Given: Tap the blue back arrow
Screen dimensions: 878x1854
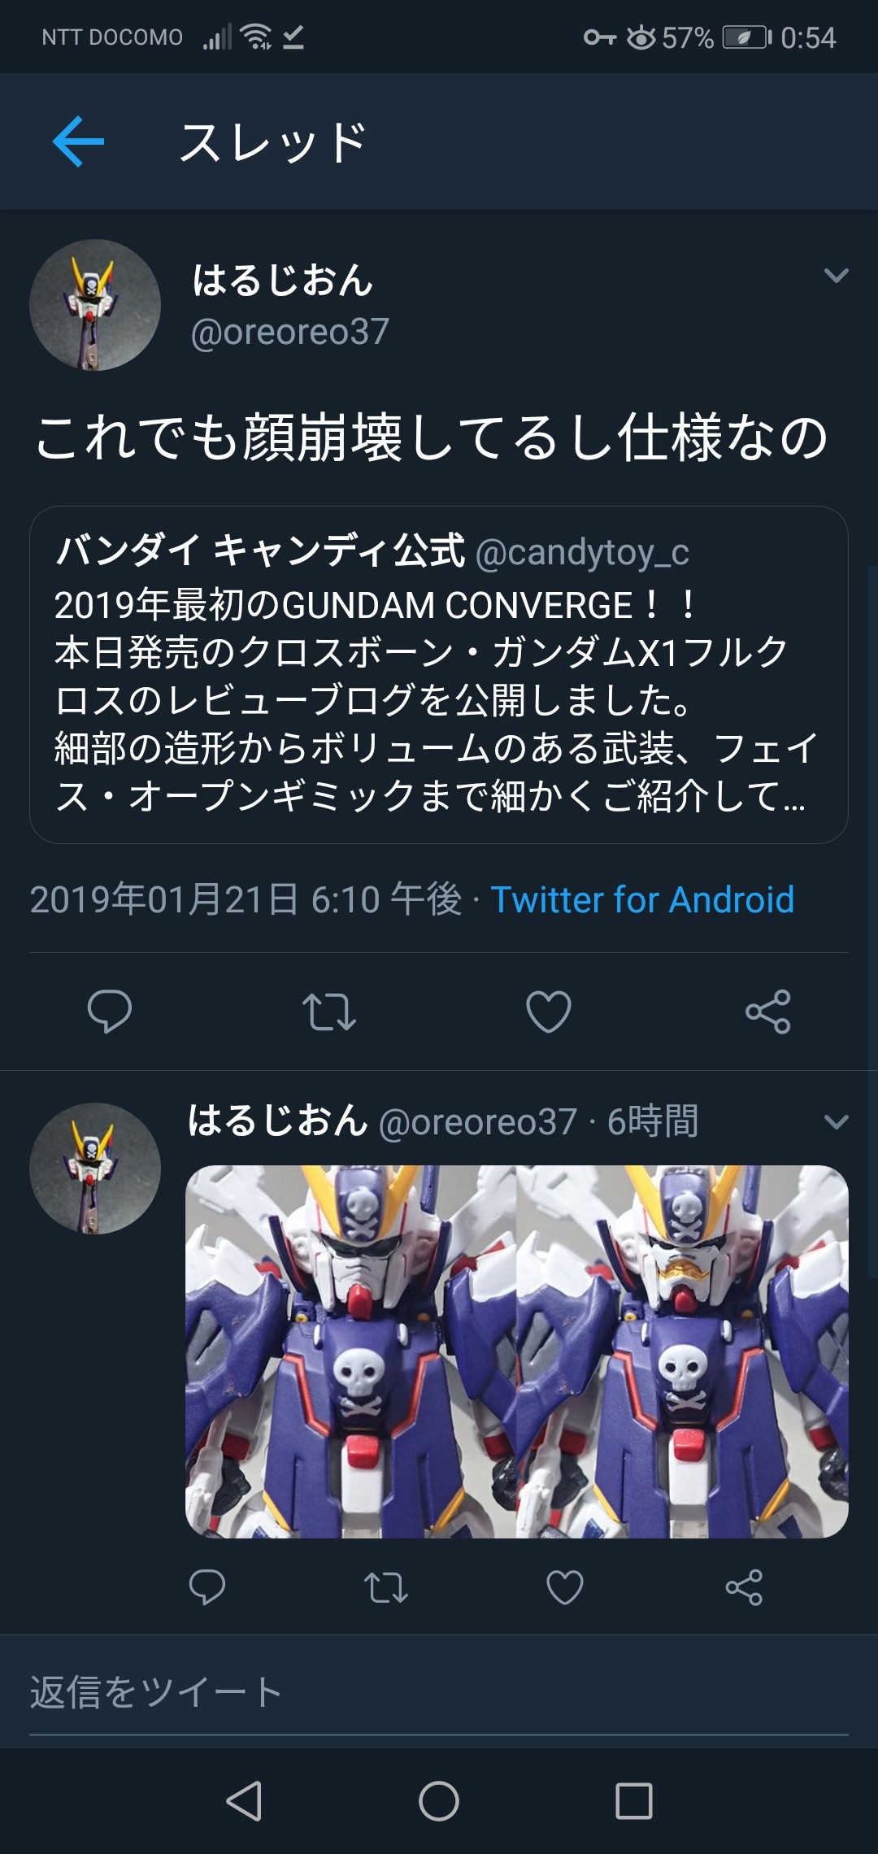Looking at the screenshot, I should (x=78, y=141).
